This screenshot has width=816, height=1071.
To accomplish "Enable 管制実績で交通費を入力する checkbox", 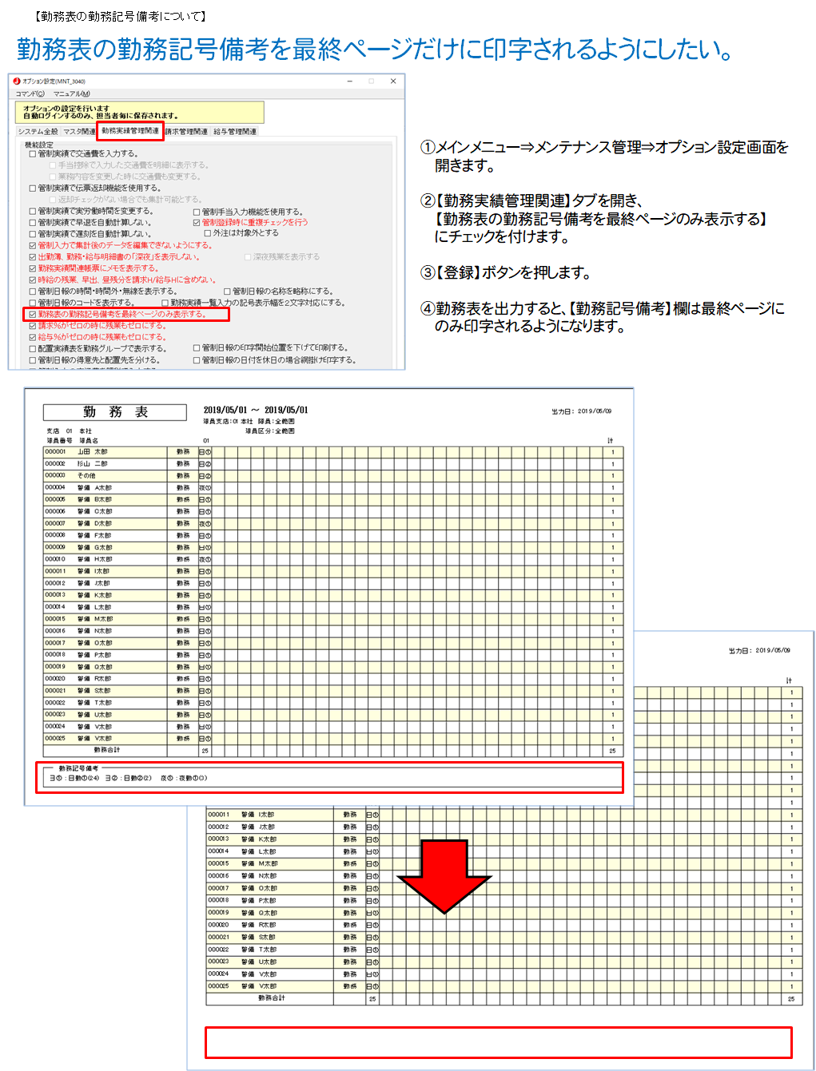I will [x=33, y=154].
